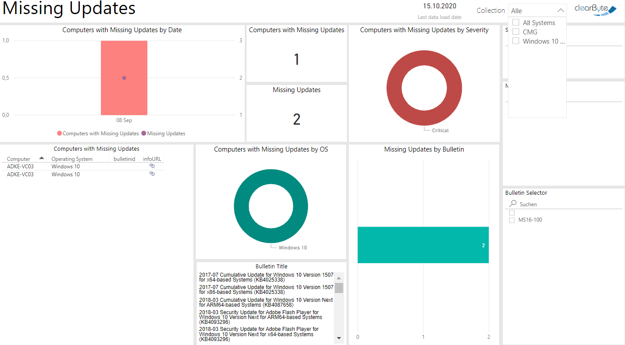
Task: Tick the Windows 10 collection checkbox
Action: tap(516, 41)
